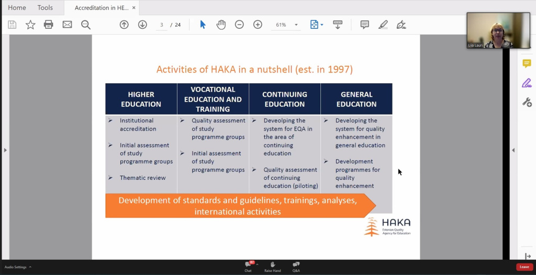Click the HAKA logo on the slide
Image resolution: width=536 pixels, height=275 pixels.
click(x=387, y=227)
